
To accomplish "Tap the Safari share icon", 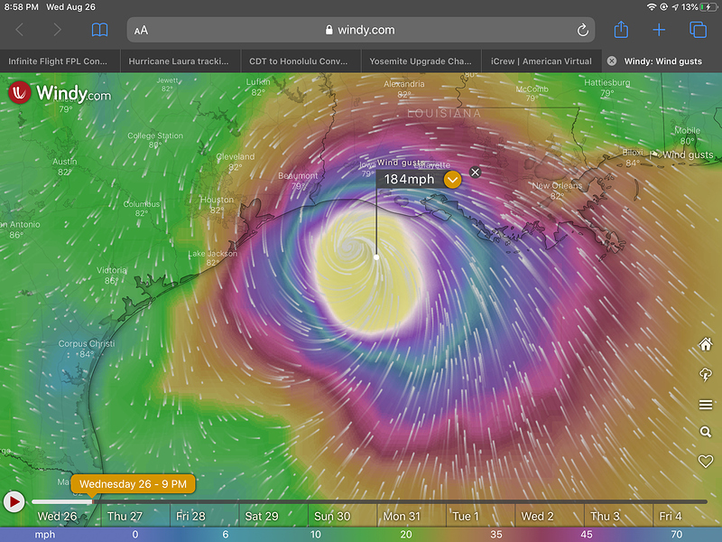I will (621, 30).
